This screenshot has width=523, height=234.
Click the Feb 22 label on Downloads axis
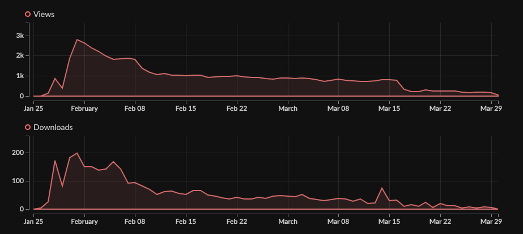pos(237,222)
